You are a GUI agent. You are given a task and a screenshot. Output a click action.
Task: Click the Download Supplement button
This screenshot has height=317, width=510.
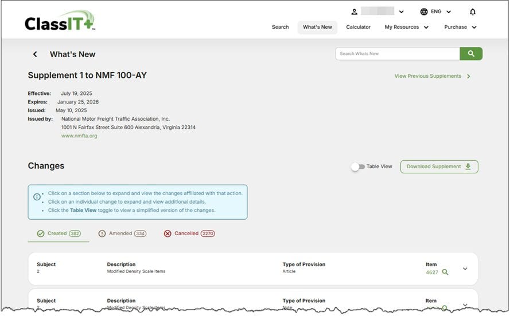[x=439, y=167]
